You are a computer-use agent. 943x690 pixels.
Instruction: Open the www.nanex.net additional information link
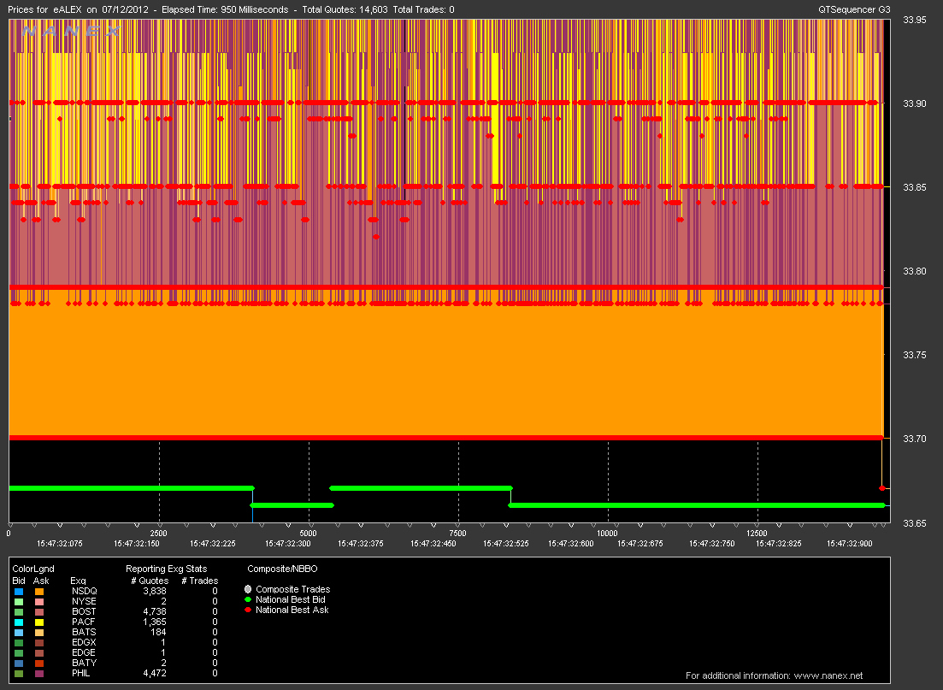click(828, 675)
